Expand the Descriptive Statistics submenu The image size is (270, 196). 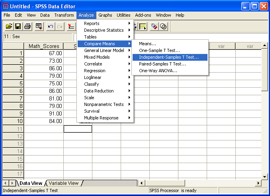(105, 30)
